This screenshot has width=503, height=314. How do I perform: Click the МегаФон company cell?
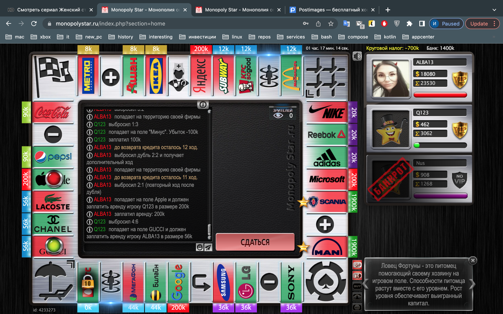(134, 282)
